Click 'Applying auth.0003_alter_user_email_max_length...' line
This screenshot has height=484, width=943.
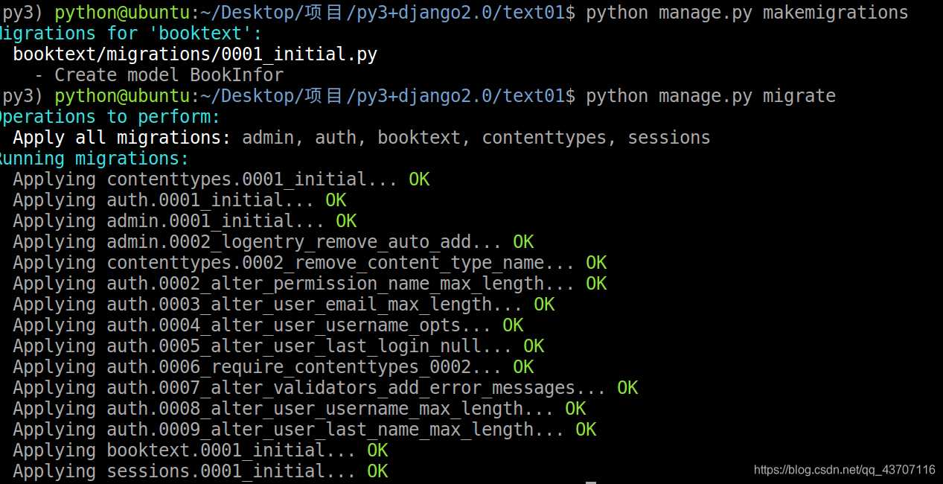[x=284, y=305]
